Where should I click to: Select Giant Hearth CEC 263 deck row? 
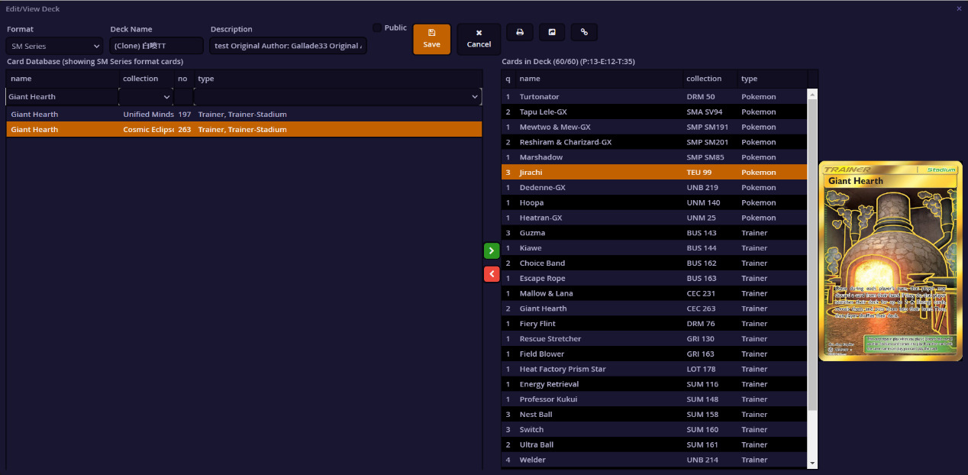tap(654, 309)
